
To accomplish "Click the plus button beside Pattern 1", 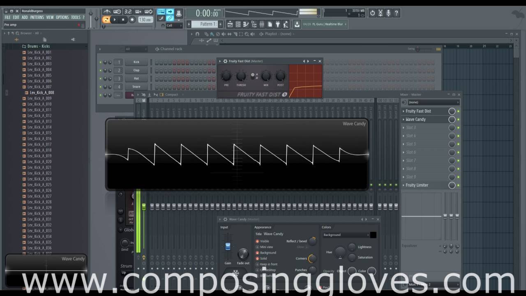I will pyautogui.click(x=220, y=24).
